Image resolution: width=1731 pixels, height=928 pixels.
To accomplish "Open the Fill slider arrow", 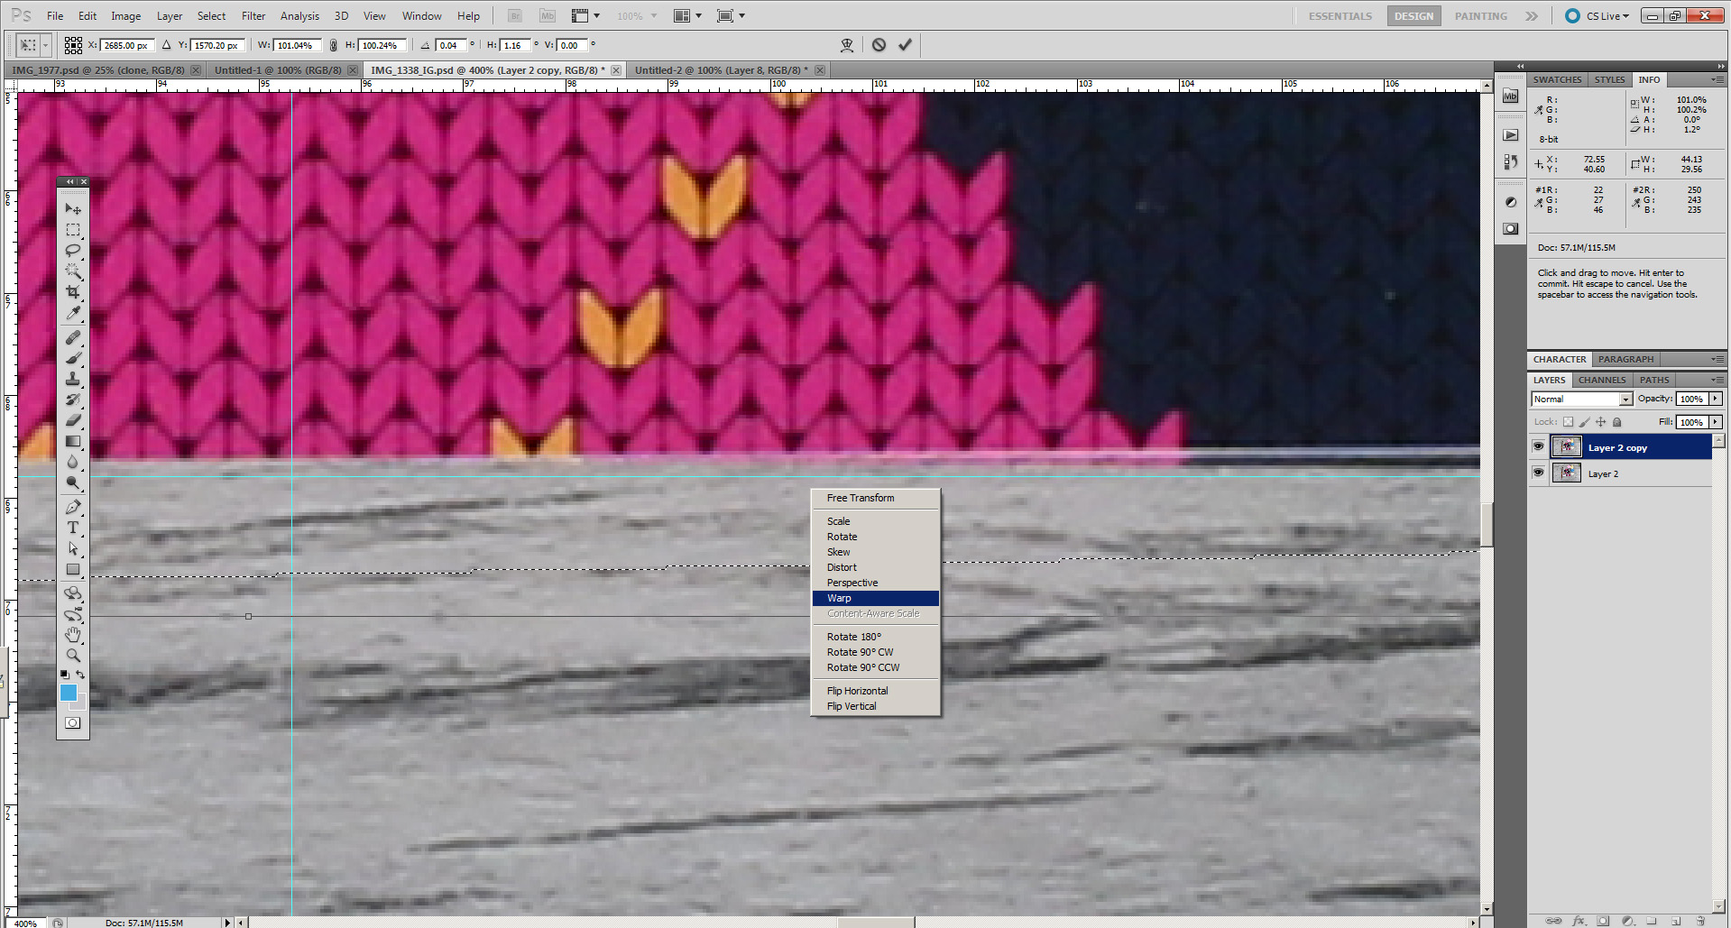I will pos(1715,422).
